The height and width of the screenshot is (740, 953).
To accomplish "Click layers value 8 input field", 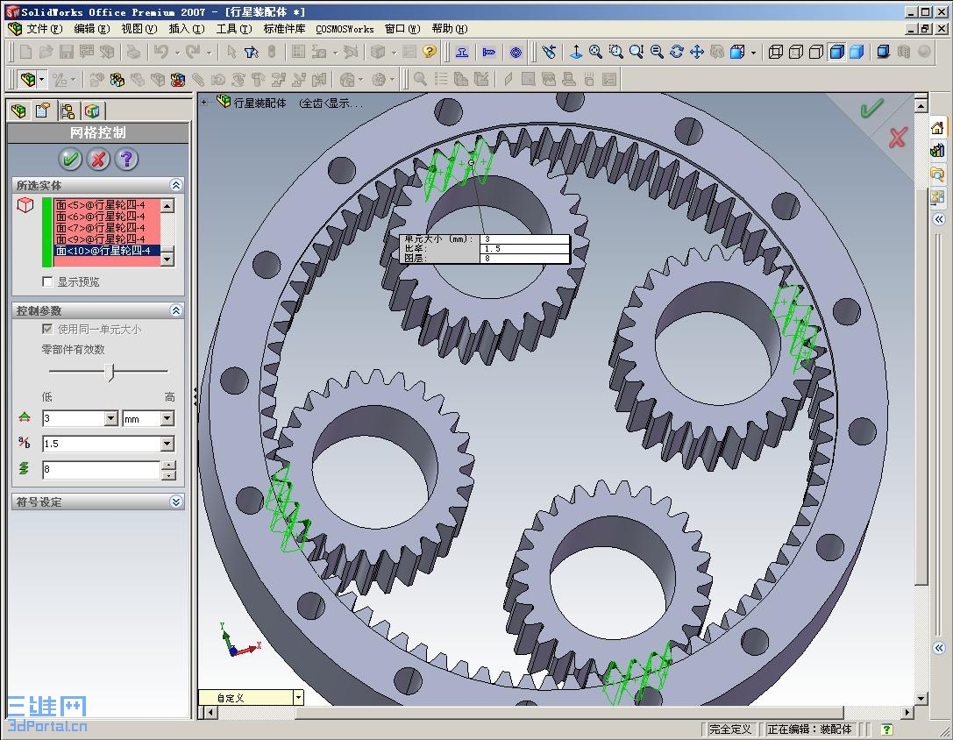I will [x=102, y=469].
